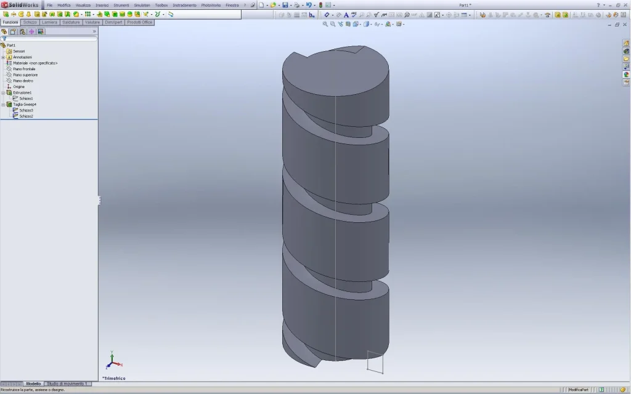Click the filter funnel in tree search
The image size is (631, 394).
[x=4, y=39]
